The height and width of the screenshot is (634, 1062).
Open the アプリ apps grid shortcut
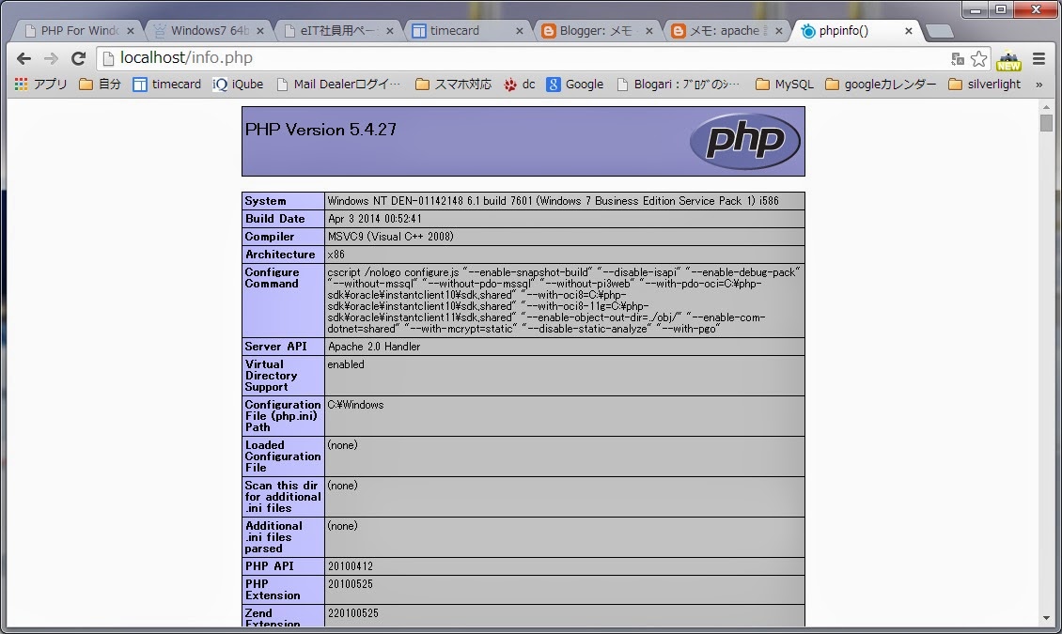40,84
